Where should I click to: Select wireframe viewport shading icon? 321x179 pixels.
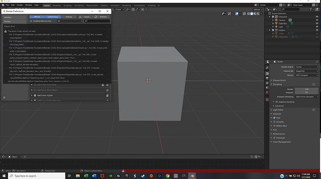click(248, 14)
